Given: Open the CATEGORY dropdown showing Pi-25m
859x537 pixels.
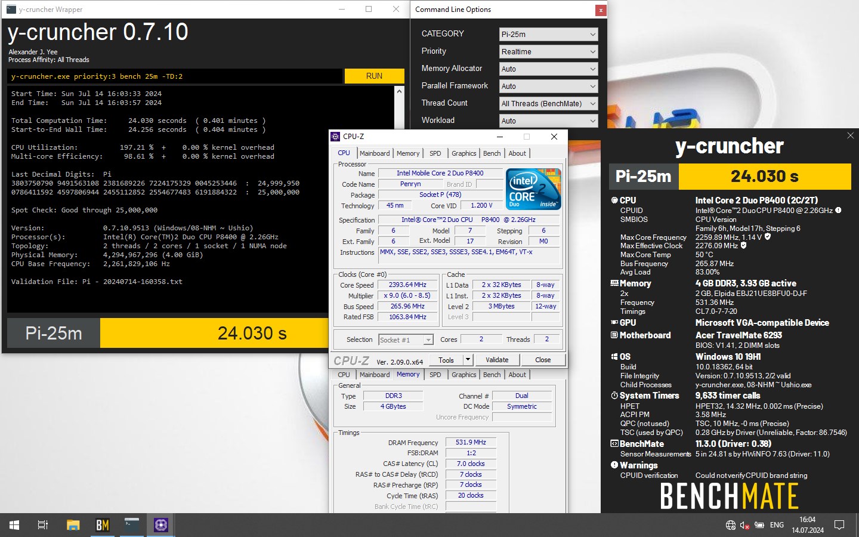Looking at the screenshot, I should coord(548,35).
